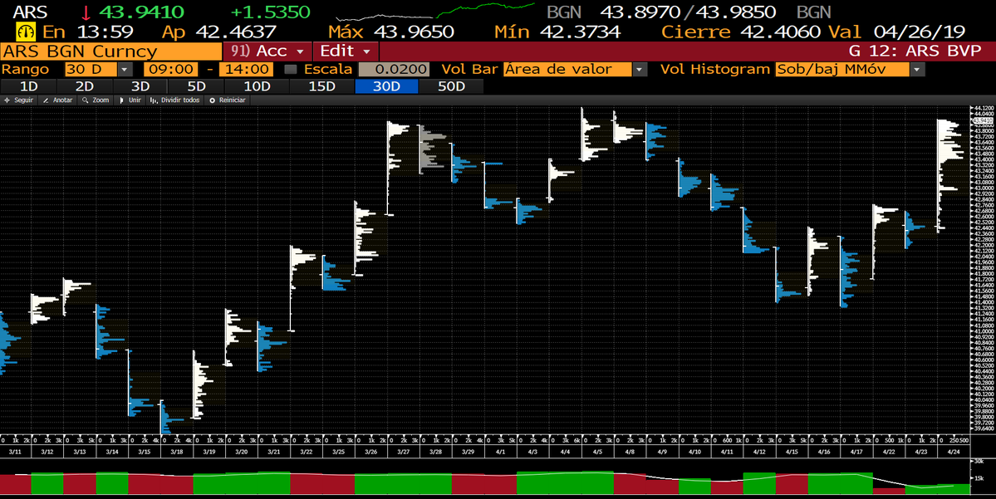996x499 pixels.
Task: Click the Dividir todos split tool
Action: tap(174, 100)
